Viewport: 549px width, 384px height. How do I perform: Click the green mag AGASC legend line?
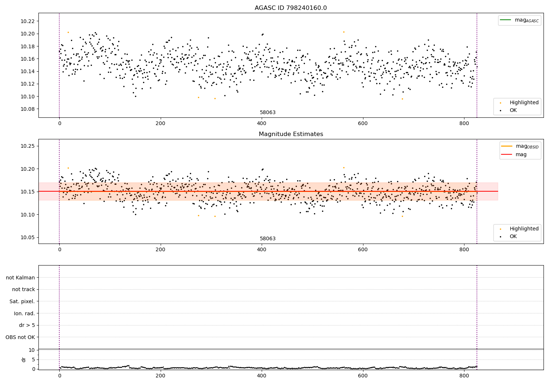point(506,20)
